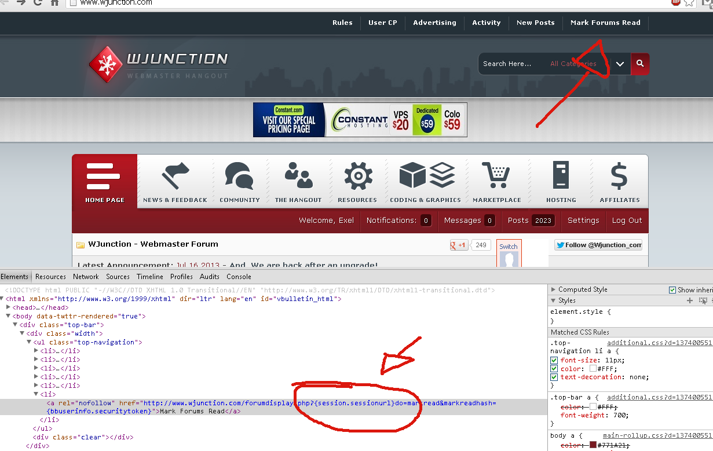Collapse the ul class top-navigation node
This screenshot has height=451, width=713.
30,342
